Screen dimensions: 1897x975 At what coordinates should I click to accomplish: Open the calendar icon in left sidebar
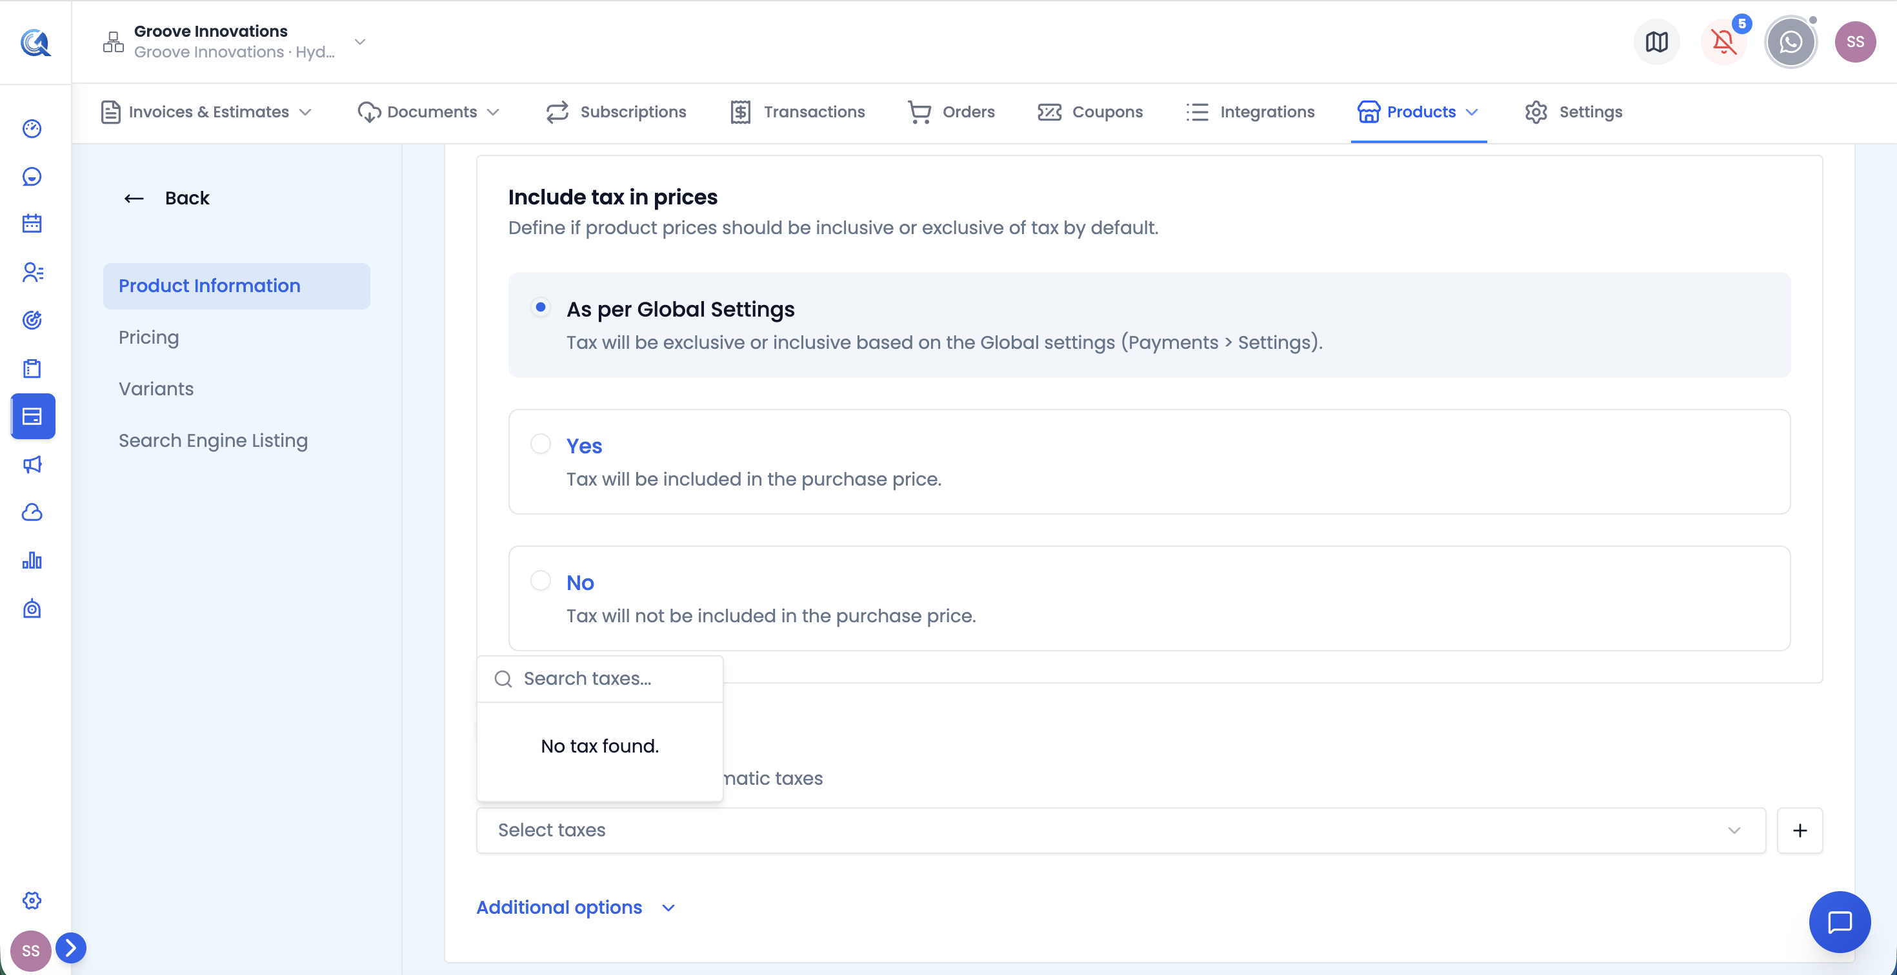pos(32,224)
